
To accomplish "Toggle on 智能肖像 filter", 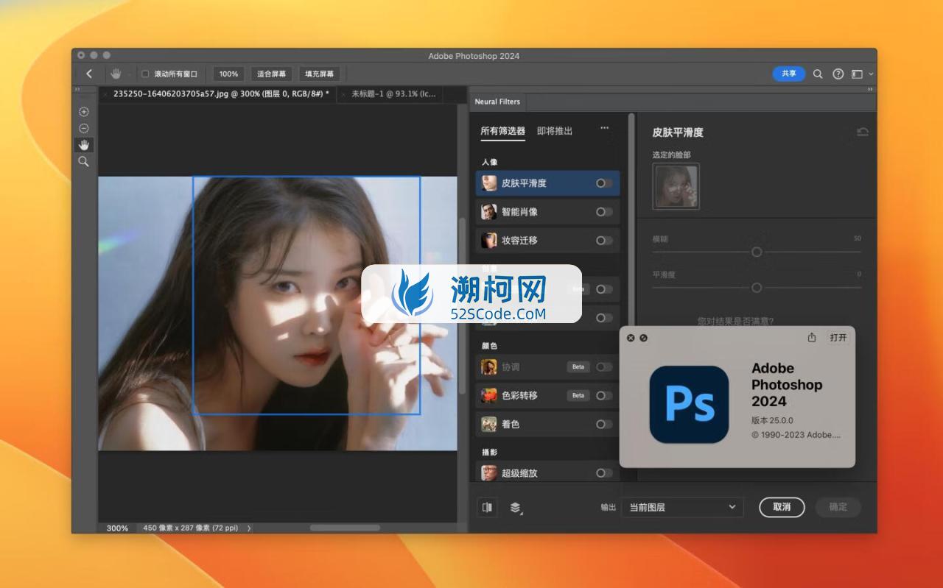I will pyautogui.click(x=604, y=212).
